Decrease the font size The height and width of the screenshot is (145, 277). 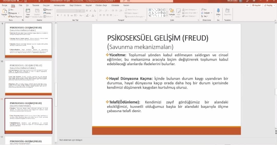point(91,11)
